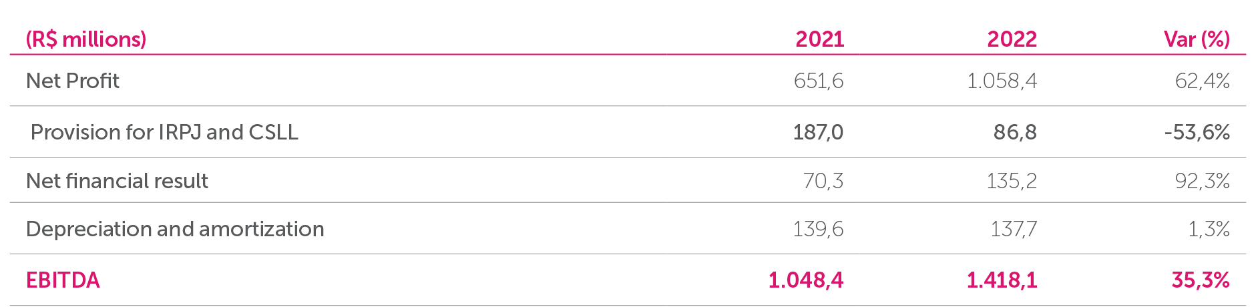
Task: Click the "Var (%)" column header
Action: [x=1196, y=39]
